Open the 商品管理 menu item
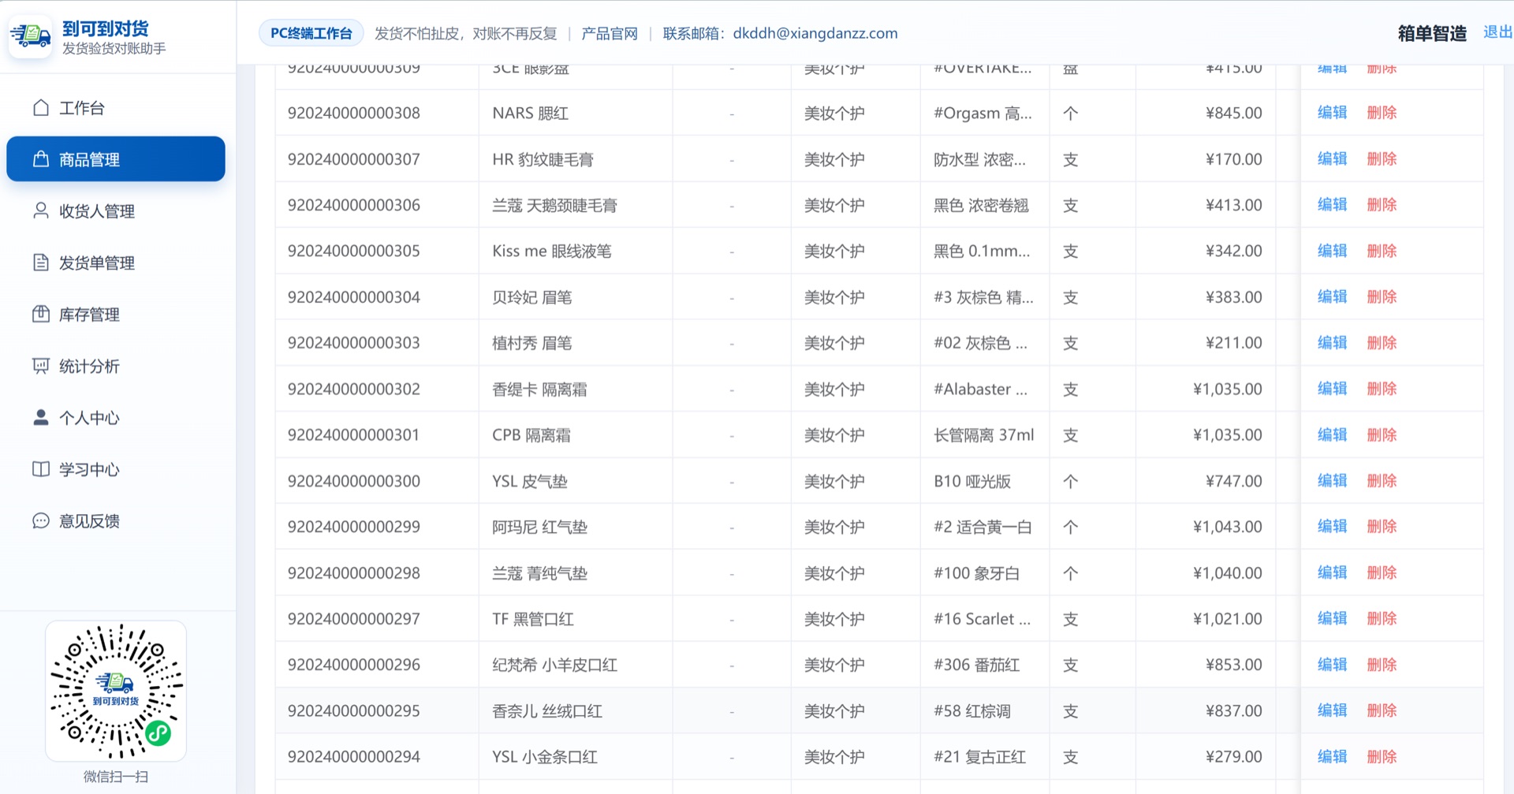The image size is (1514, 794). [116, 159]
